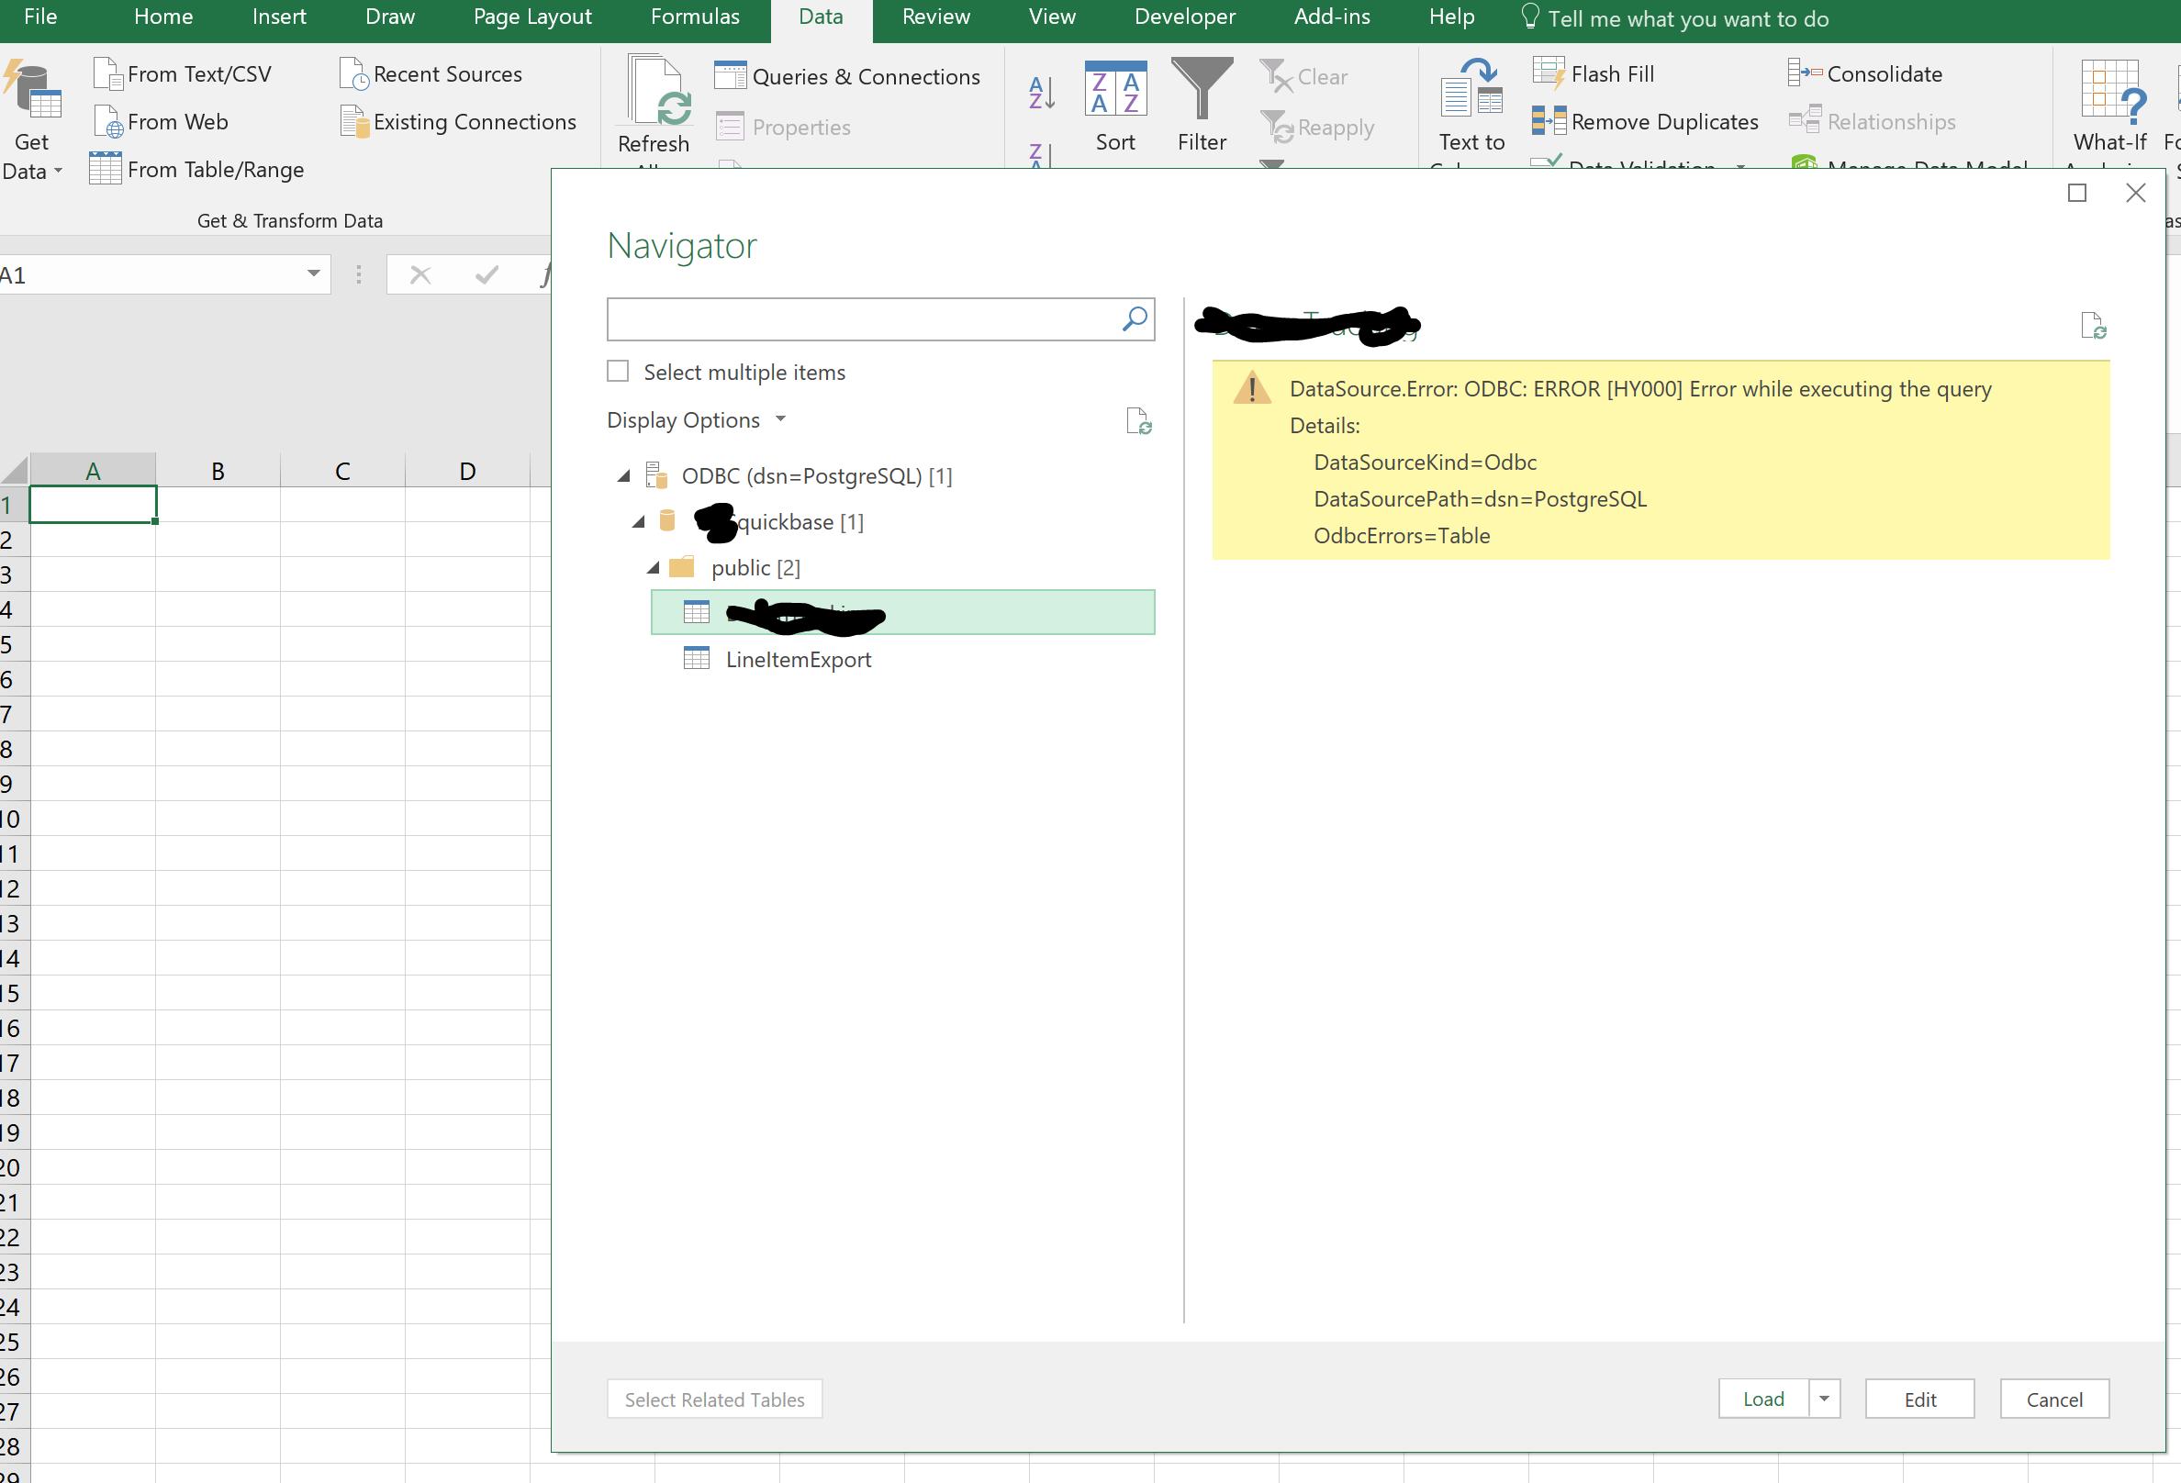Click the search magnifier in Navigator

tap(1135, 319)
